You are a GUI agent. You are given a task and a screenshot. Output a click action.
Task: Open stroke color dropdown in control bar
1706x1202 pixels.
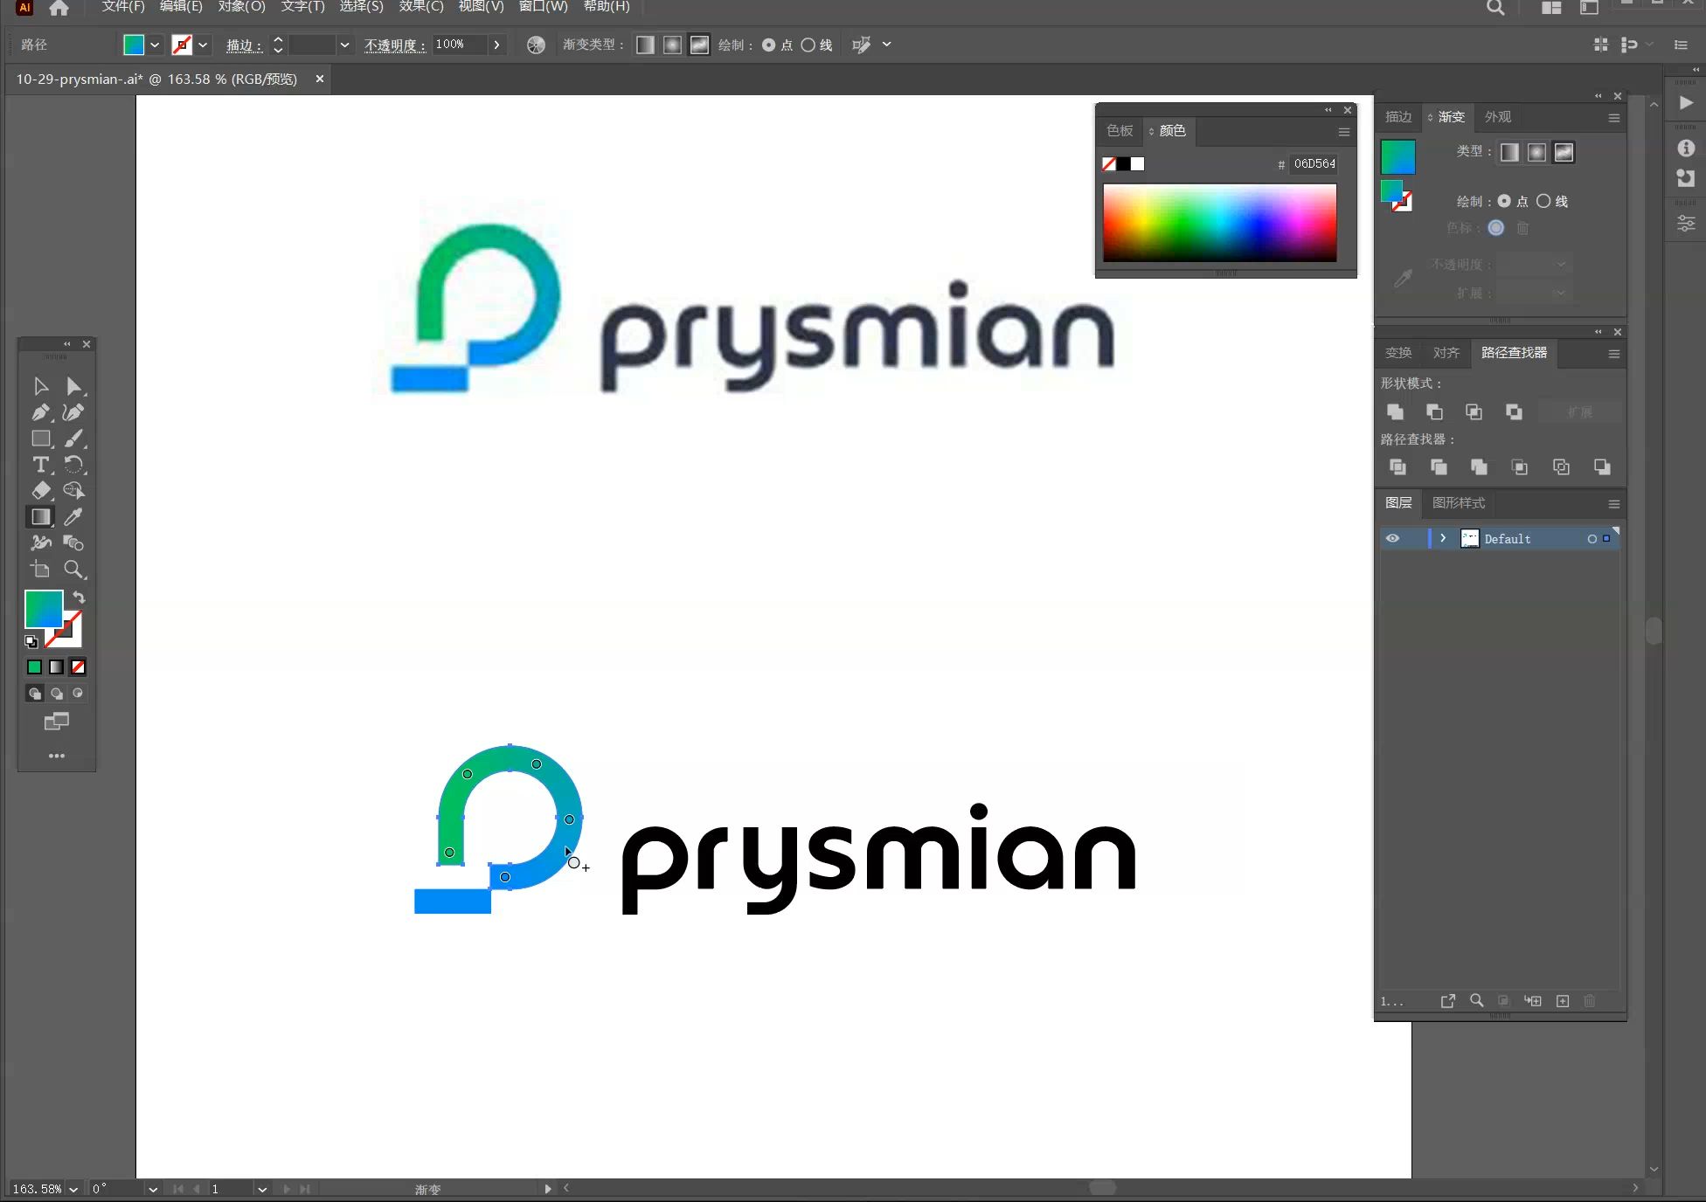[x=203, y=45]
